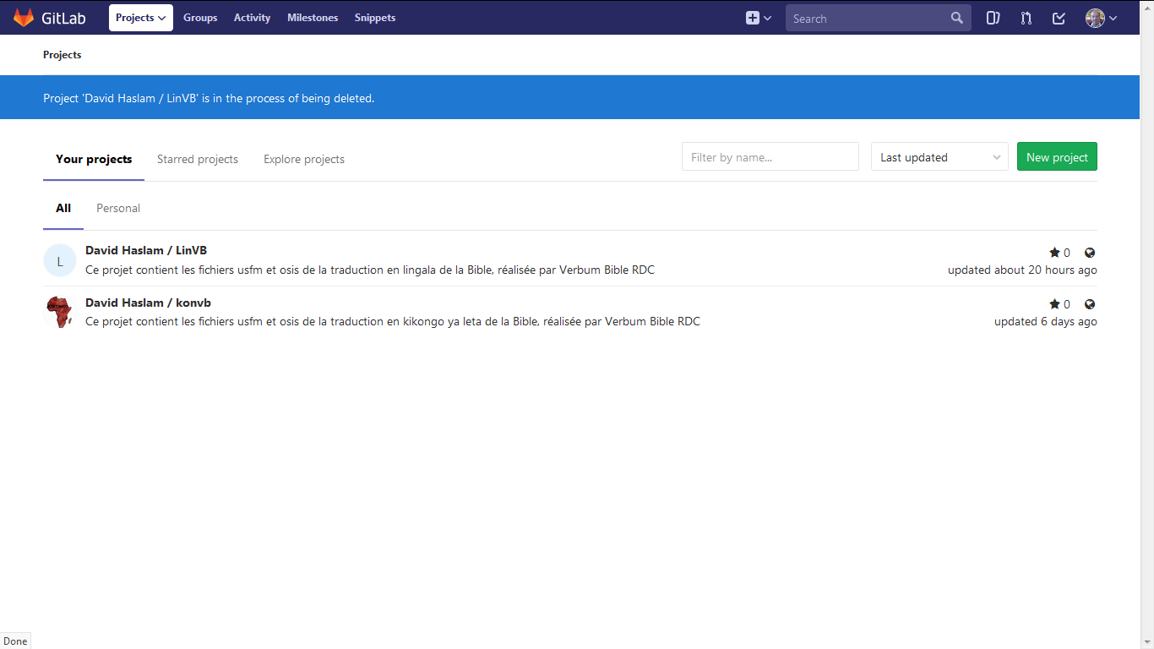Image resolution: width=1154 pixels, height=649 pixels.
Task: Click the search magnifier icon
Action: pos(956,18)
